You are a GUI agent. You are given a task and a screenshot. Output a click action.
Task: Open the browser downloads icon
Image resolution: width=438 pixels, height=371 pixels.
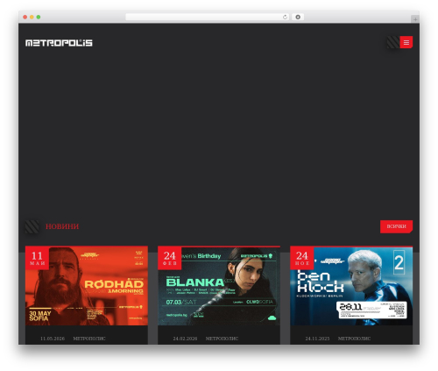(298, 18)
